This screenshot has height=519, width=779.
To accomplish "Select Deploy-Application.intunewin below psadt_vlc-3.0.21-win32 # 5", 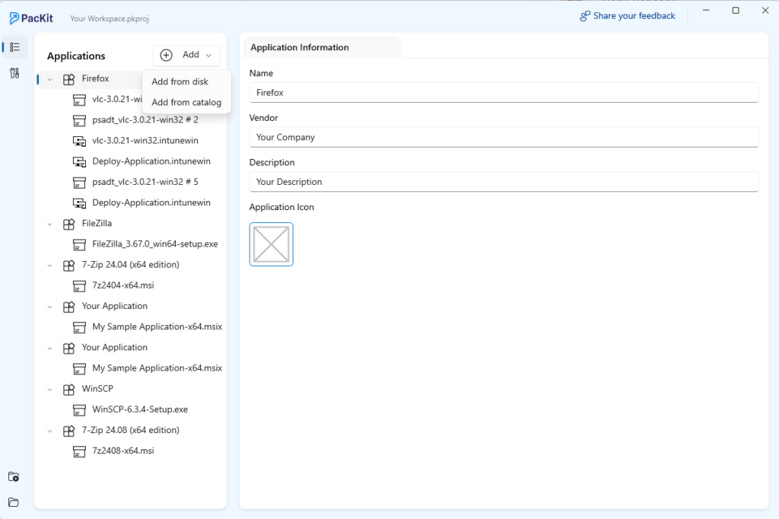I will point(151,203).
